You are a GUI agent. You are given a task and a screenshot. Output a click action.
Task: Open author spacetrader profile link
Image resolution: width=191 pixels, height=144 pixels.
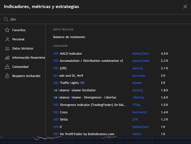[141, 61]
